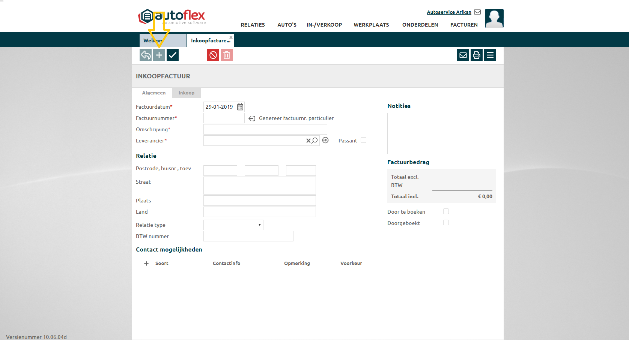The image size is (629, 340).
Task: Open the hamburger menu icon
Action: (490, 55)
